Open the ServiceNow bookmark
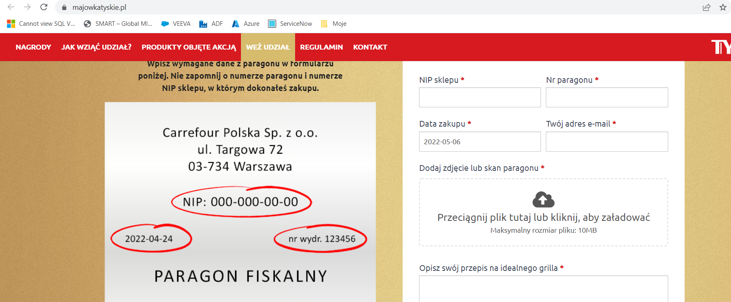Viewport: 731px width, 302px height. click(x=290, y=24)
